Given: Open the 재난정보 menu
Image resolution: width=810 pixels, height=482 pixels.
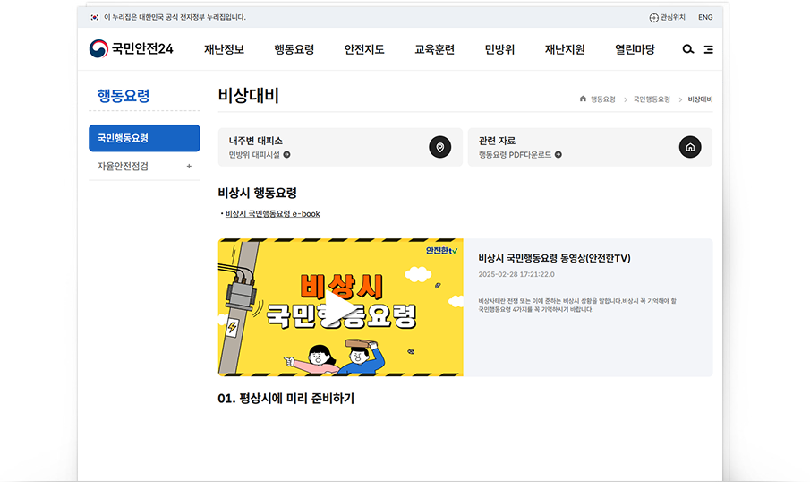Looking at the screenshot, I should tap(224, 49).
